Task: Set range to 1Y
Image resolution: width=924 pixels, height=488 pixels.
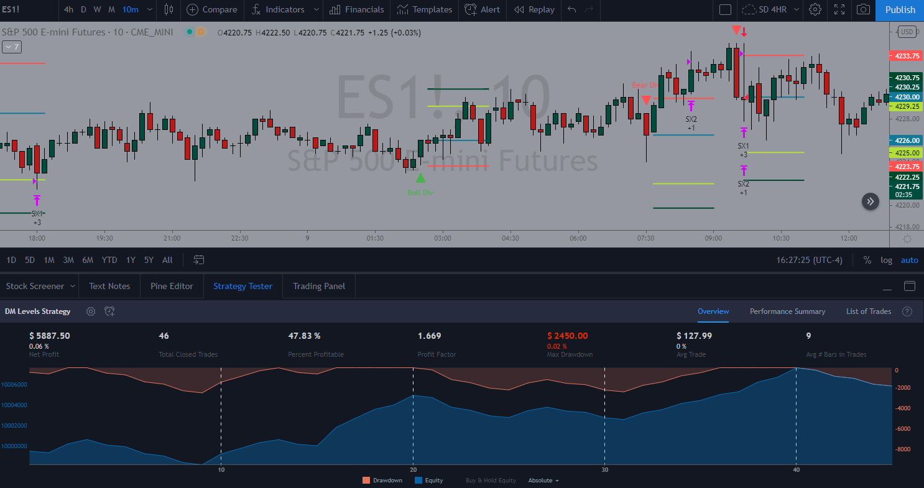Action: pos(131,260)
